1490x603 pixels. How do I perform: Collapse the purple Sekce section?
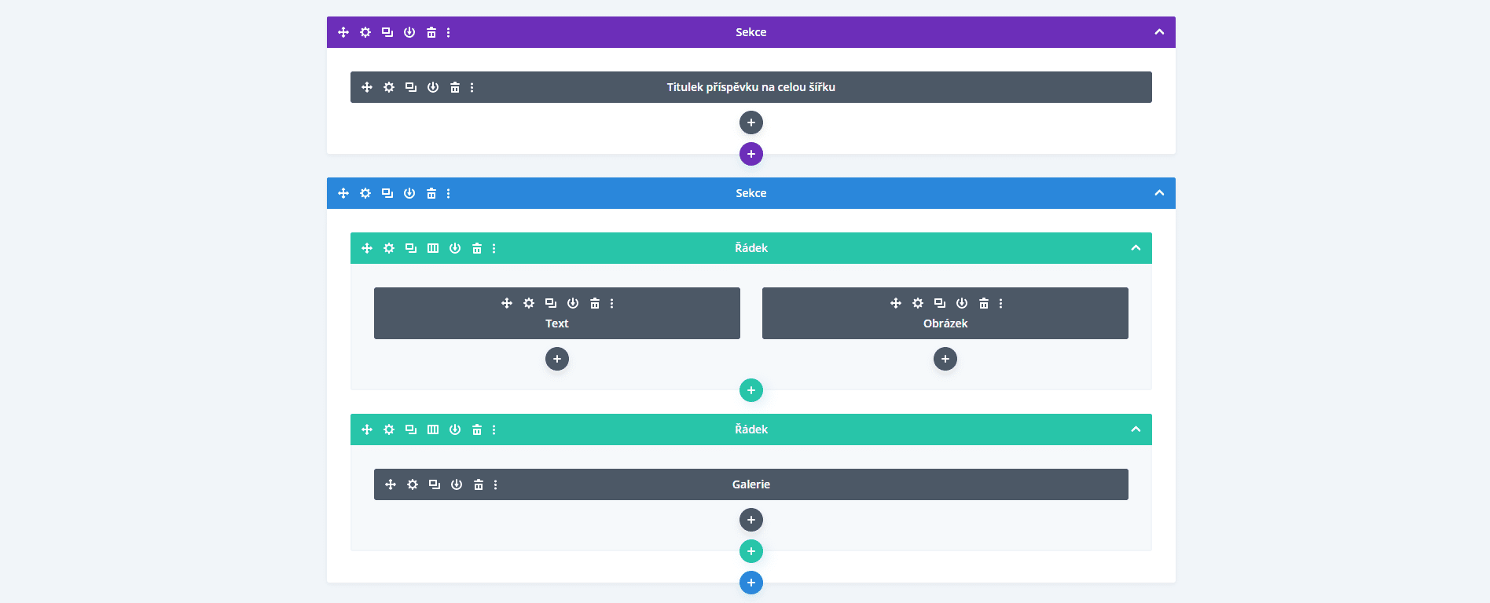tap(1159, 32)
